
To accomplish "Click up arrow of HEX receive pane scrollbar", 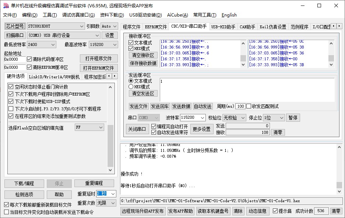I will tap(331, 43).
